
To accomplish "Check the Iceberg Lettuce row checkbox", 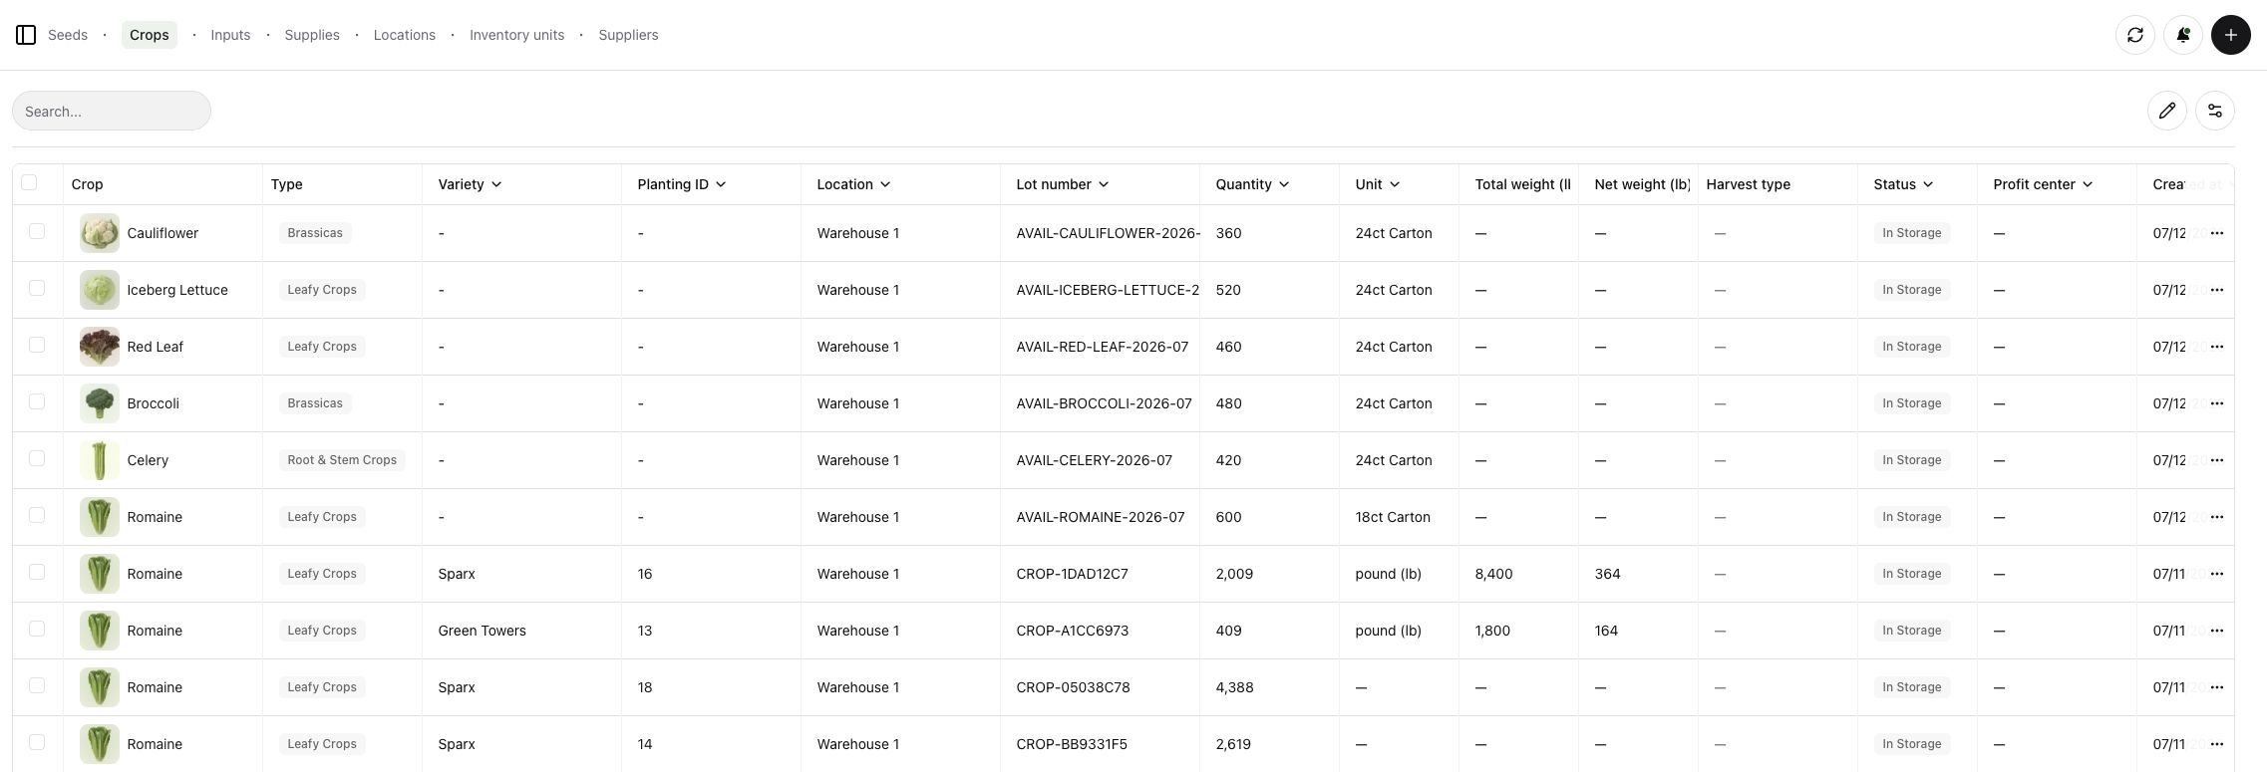I will coord(37,288).
